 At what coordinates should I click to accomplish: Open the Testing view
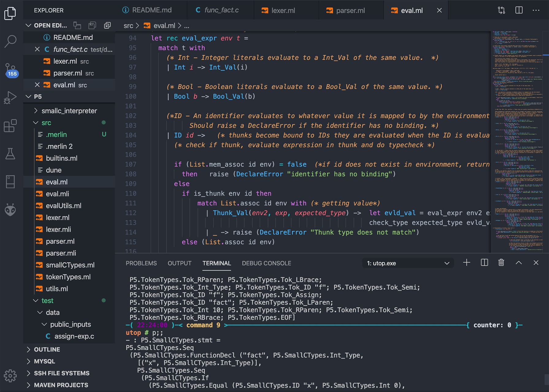10,154
